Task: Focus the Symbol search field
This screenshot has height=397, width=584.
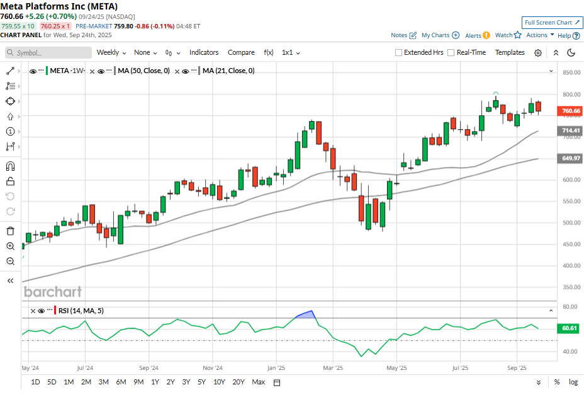Action: (x=48, y=52)
